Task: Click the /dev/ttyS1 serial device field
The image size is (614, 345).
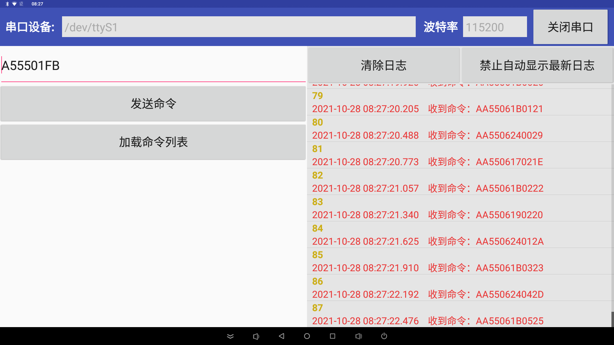Action: pos(239,27)
